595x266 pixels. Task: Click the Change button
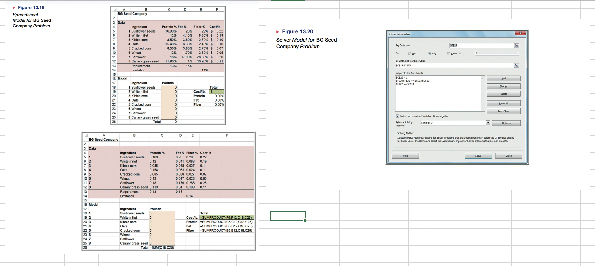tap(504, 86)
